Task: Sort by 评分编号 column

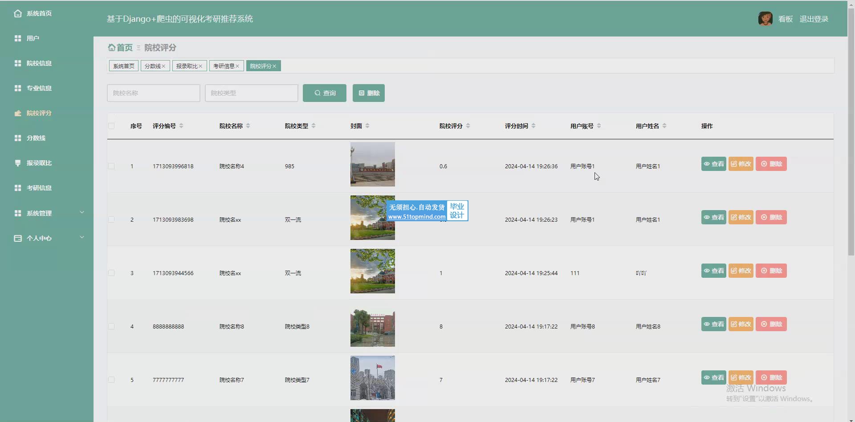Action: click(x=181, y=126)
